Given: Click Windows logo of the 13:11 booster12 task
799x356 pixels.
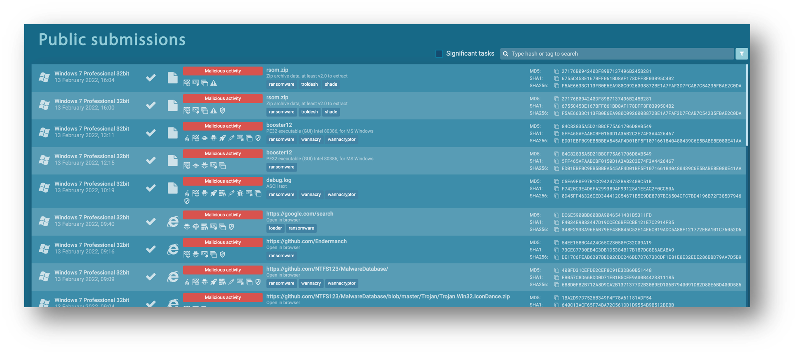Looking at the screenshot, I should pos(44,132).
